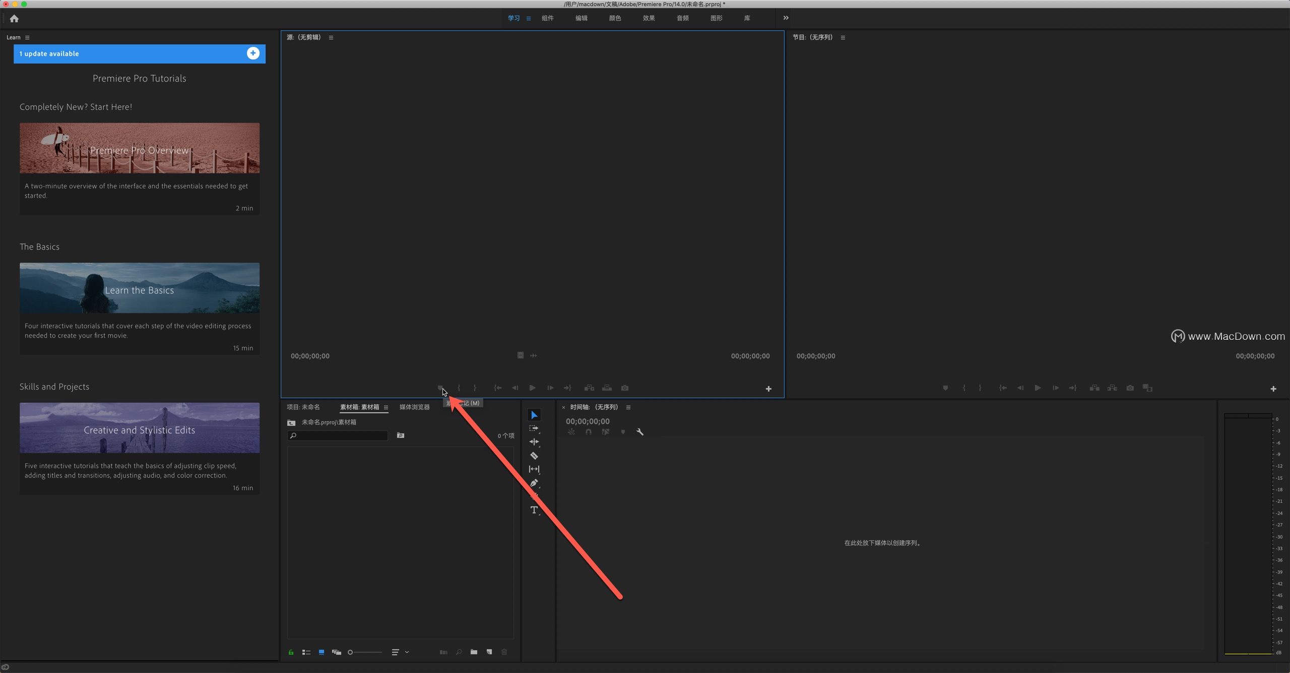Open the 媒体浏览器 tab
Image resolution: width=1290 pixels, height=673 pixels.
click(415, 407)
